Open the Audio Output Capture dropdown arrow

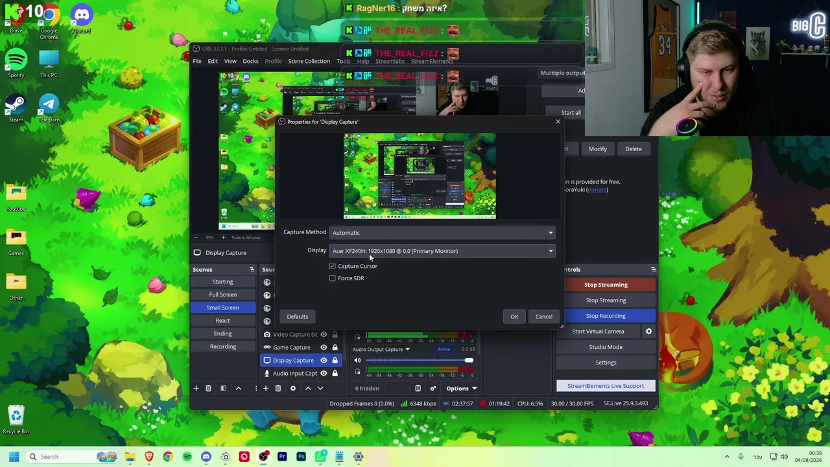[x=407, y=350]
